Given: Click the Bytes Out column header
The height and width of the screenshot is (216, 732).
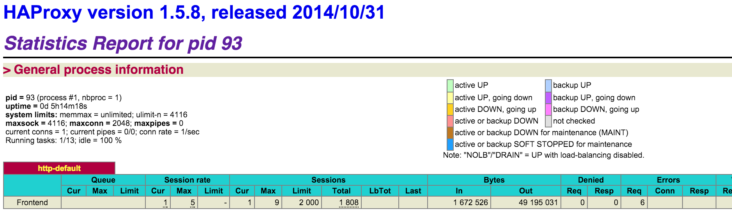Looking at the screenshot, I should (526, 191).
